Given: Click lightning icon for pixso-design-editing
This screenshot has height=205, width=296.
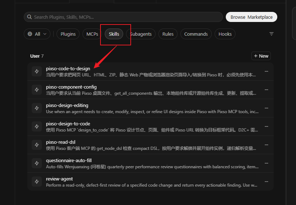Looking at the screenshot, I should [x=37, y=108].
